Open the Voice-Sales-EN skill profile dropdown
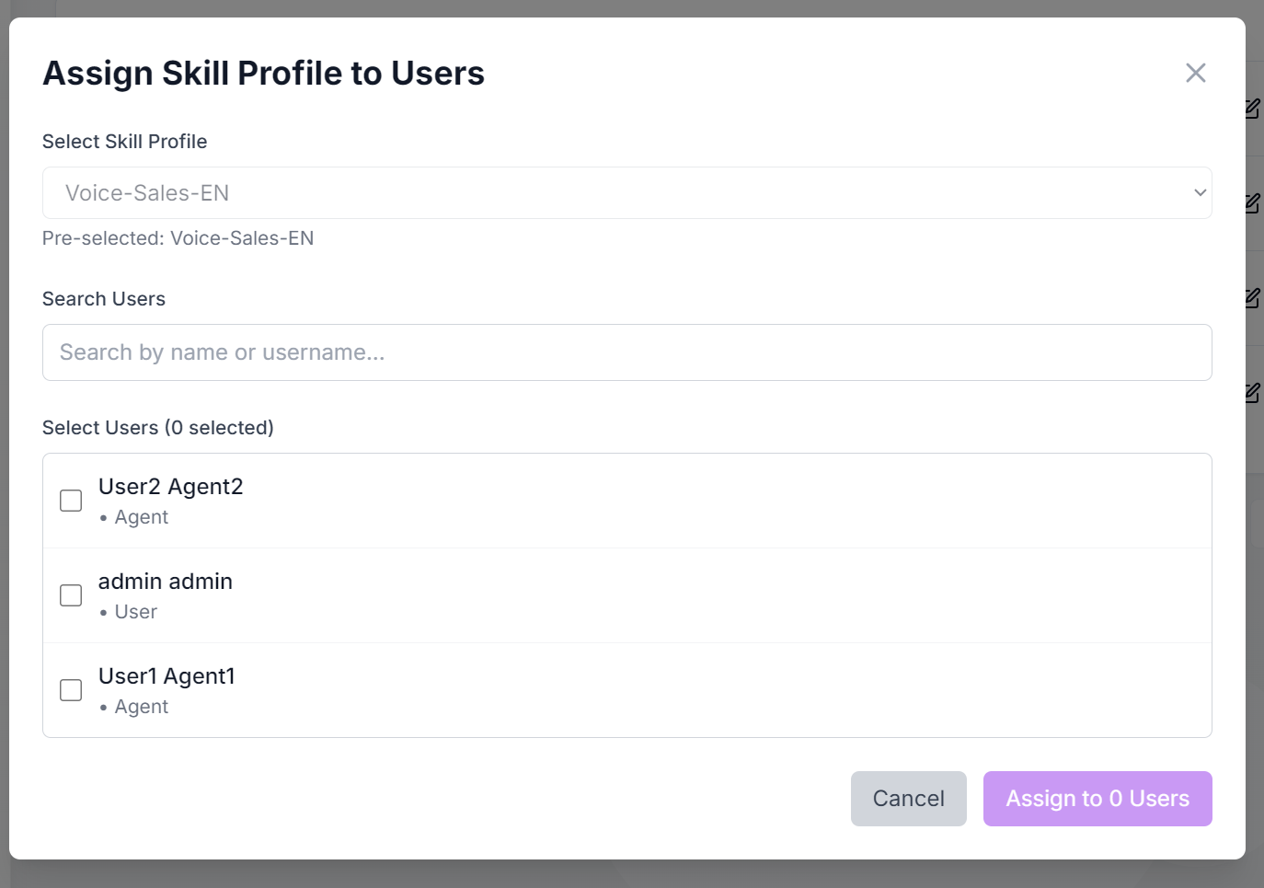1264x888 pixels. pyautogui.click(x=607, y=193)
